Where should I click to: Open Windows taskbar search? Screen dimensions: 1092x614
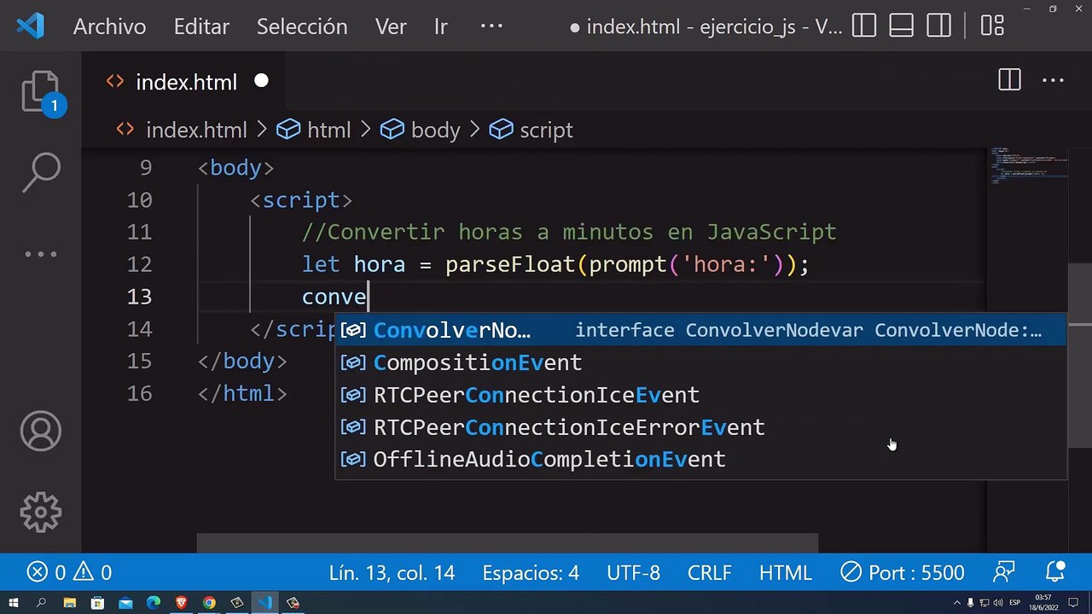pyautogui.click(x=41, y=603)
